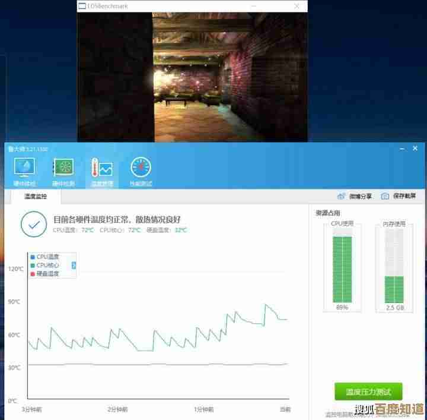Click the 120℃ axis label
The width and height of the screenshot is (427, 420).
pos(16,269)
